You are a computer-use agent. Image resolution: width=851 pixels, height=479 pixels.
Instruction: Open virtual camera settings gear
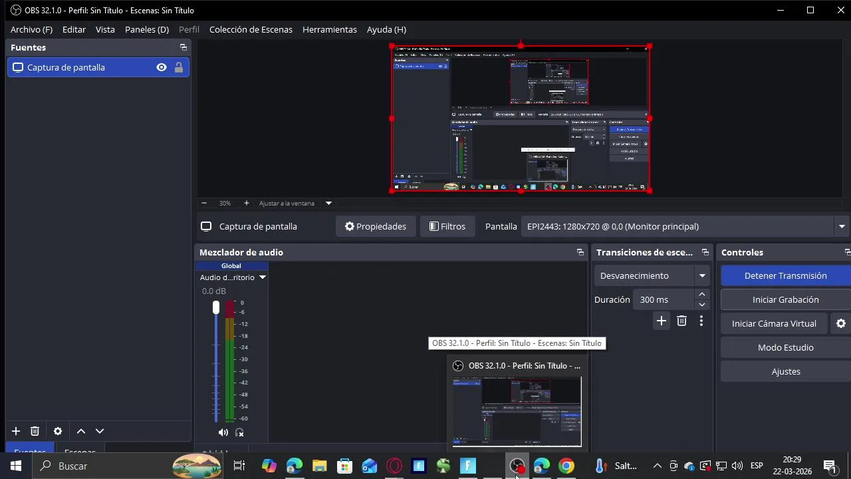tap(841, 323)
